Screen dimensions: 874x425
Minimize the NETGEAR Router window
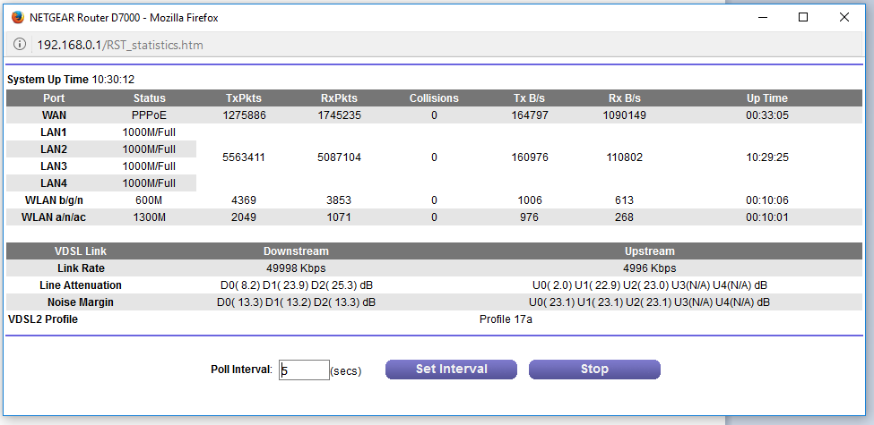click(x=762, y=17)
